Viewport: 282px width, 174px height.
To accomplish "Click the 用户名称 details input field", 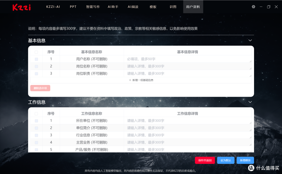I will click(187, 59).
